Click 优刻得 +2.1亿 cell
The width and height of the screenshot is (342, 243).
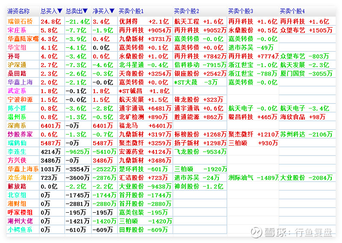point(144,21)
